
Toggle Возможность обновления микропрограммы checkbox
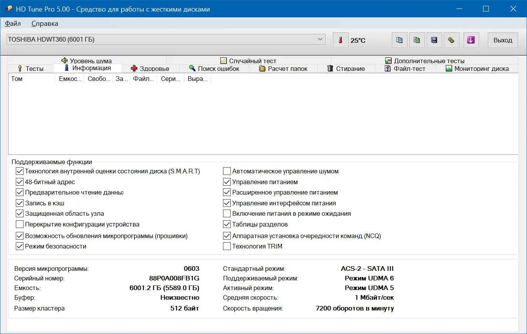pyautogui.click(x=20, y=236)
